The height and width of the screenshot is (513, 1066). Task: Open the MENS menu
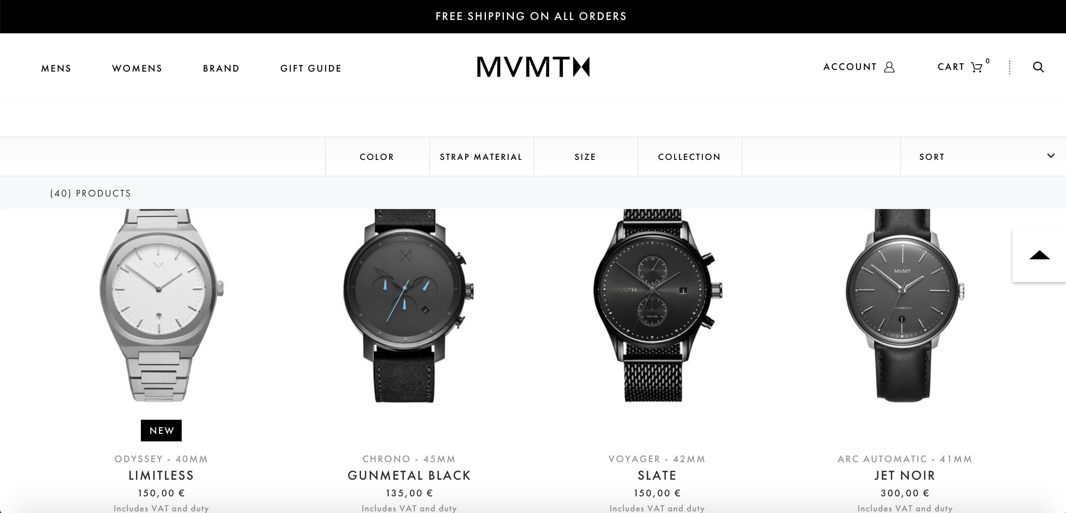pos(56,68)
